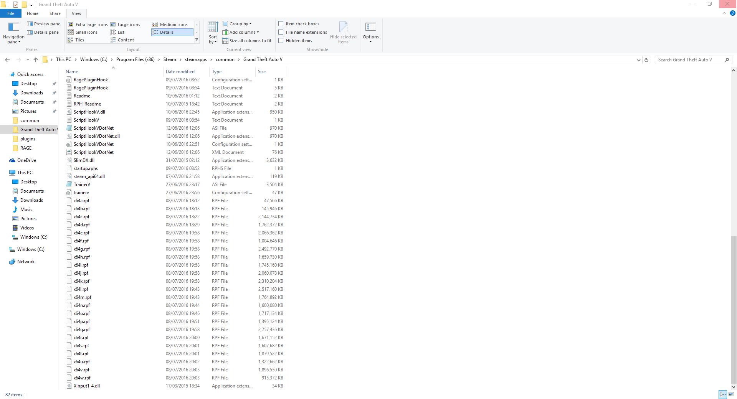This screenshot has width=737, height=399.
Task: Click the search magnifier icon
Action: [727, 60]
